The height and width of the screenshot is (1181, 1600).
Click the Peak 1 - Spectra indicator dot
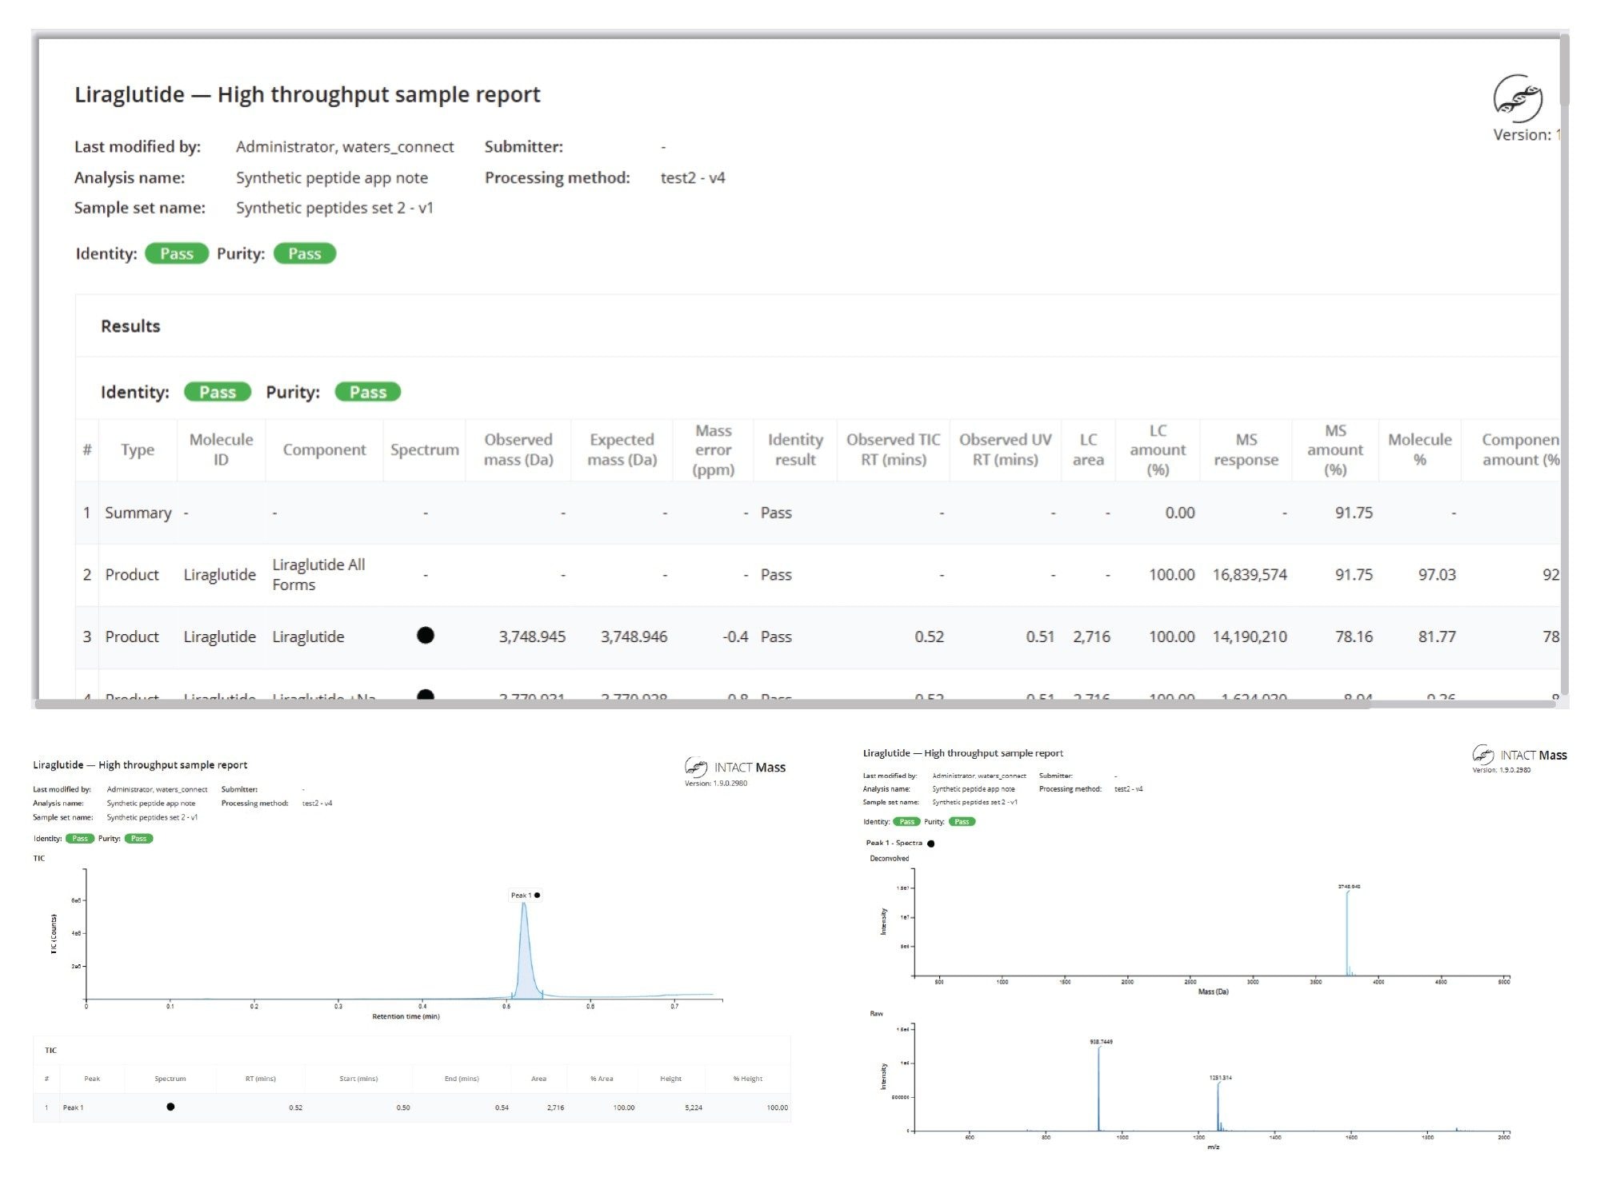pos(930,843)
